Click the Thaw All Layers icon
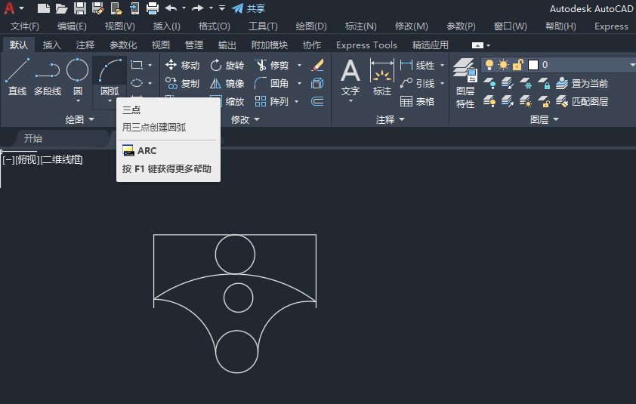 [x=526, y=101]
